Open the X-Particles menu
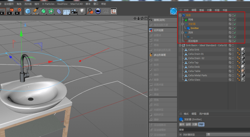Viewport: 250px width, 137px height. [48, 4]
